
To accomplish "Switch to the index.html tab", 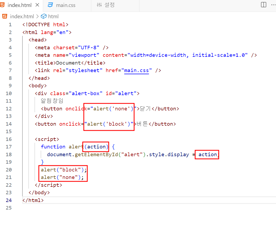I will (21, 5).
